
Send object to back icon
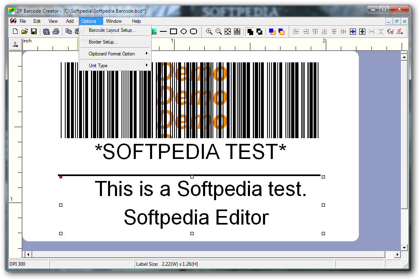tap(281, 32)
